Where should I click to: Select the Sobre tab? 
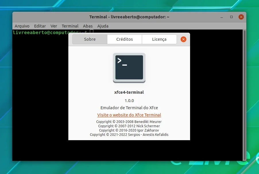point(90,39)
